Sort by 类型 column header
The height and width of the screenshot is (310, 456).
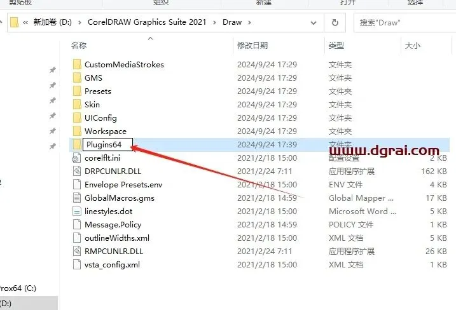[x=336, y=45]
